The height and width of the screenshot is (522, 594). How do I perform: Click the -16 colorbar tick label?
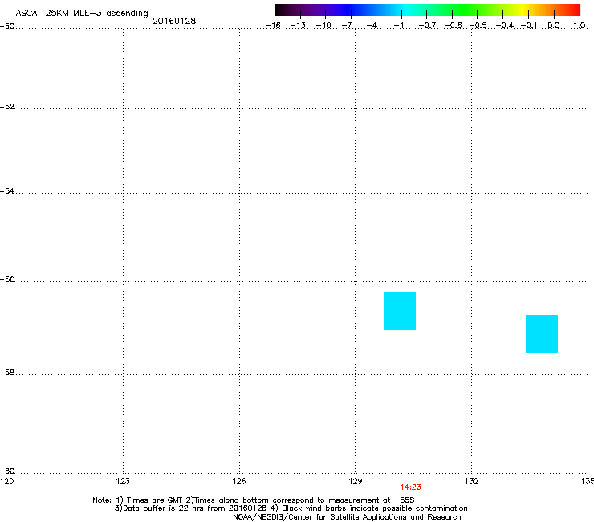click(x=273, y=26)
